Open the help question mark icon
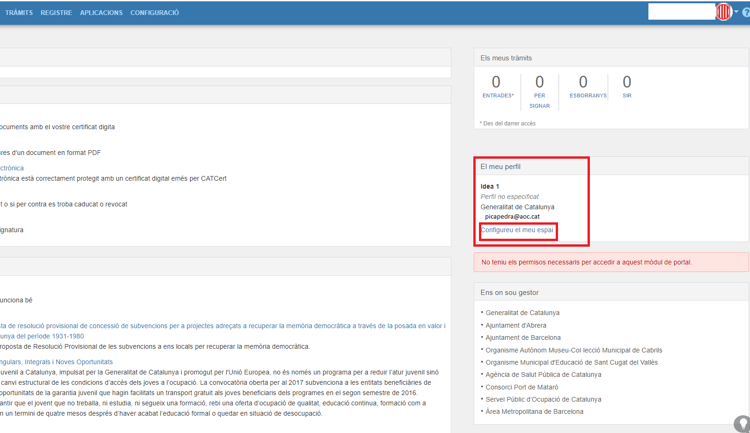Image resolution: width=750 pixels, height=433 pixels. coord(746,13)
